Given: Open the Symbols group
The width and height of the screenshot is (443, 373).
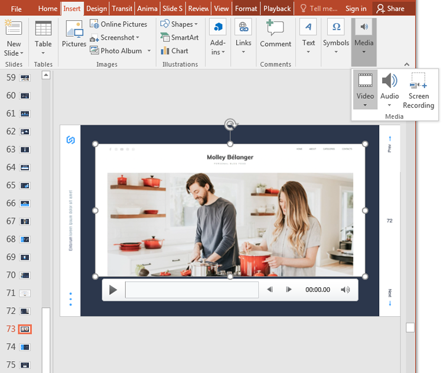Looking at the screenshot, I should click(336, 37).
